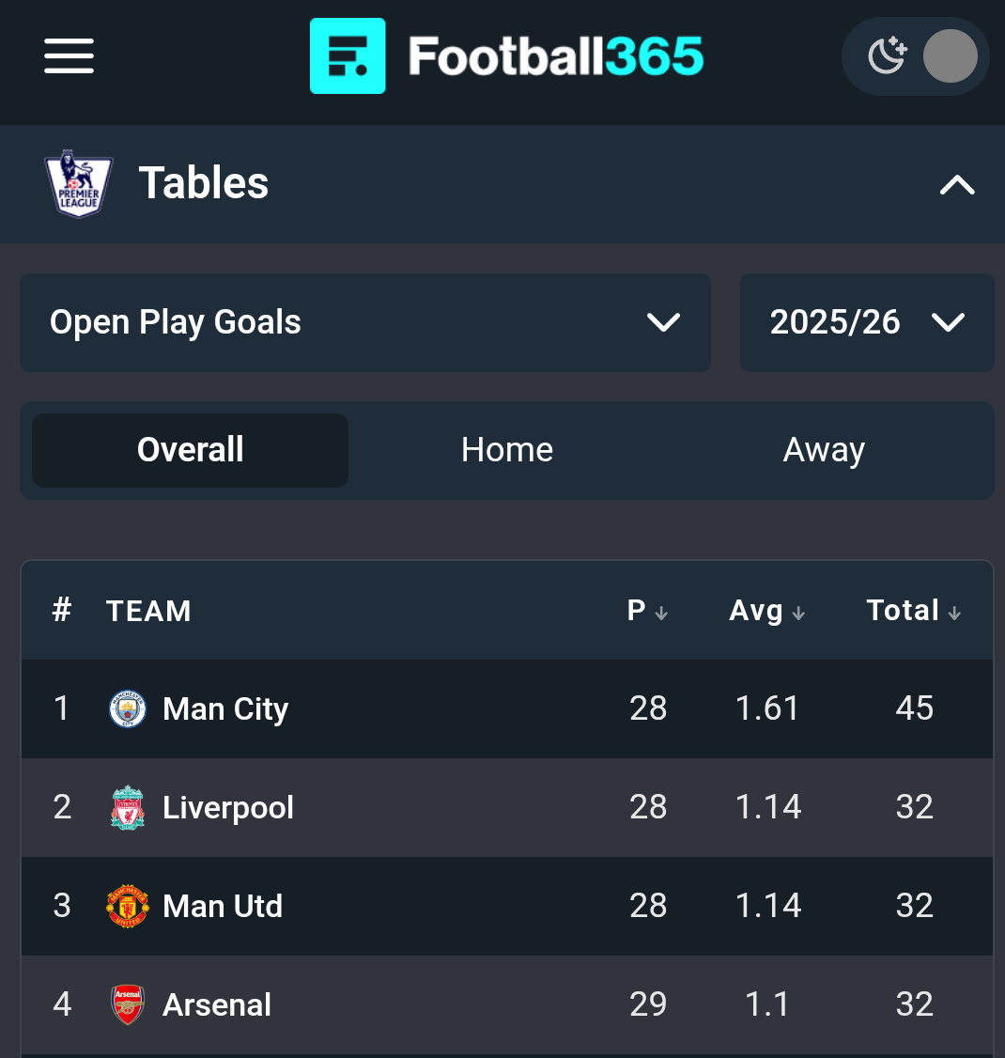Open the Liverpool team link

[228, 808]
